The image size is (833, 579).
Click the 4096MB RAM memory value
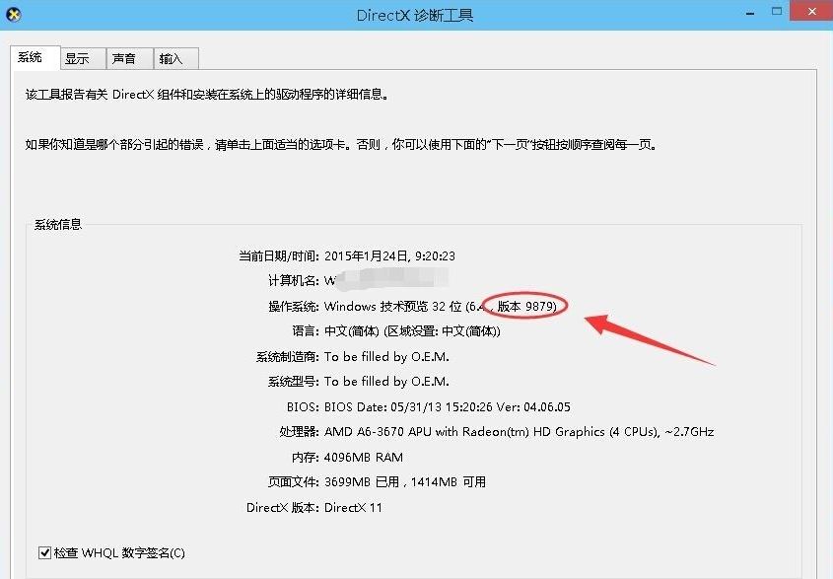click(x=363, y=458)
